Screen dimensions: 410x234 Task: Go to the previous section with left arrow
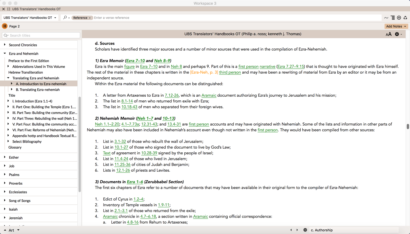(291, 230)
